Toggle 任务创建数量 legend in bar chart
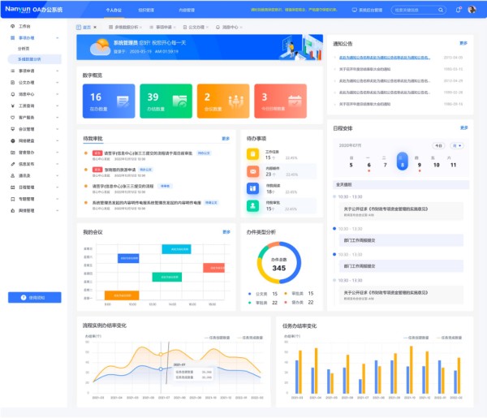Screen dimensions: 487x418 coord(416,338)
